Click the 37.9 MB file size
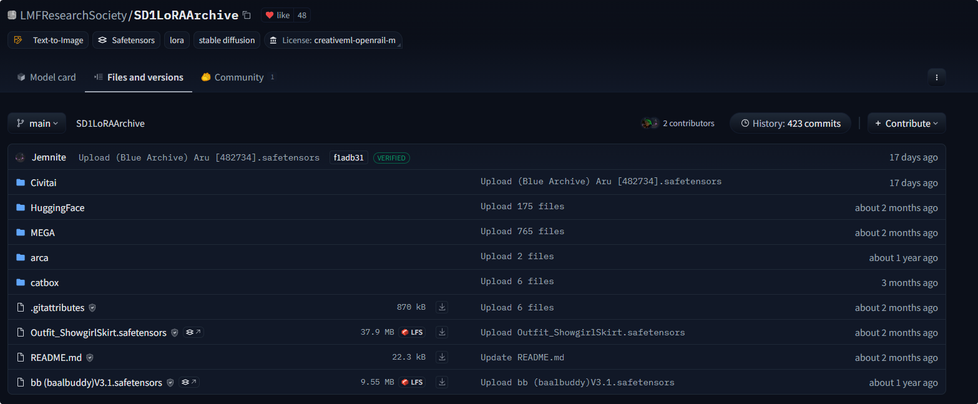Viewport: 978px width, 404px height. (x=377, y=332)
